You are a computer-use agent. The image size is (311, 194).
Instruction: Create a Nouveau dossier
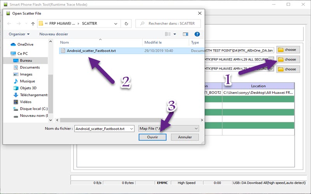(54, 34)
